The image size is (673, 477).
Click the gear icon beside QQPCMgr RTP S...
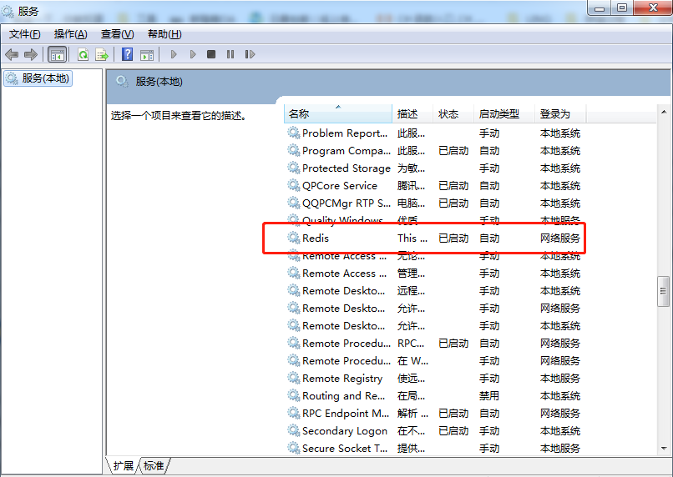pyautogui.click(x=294, y=203)
